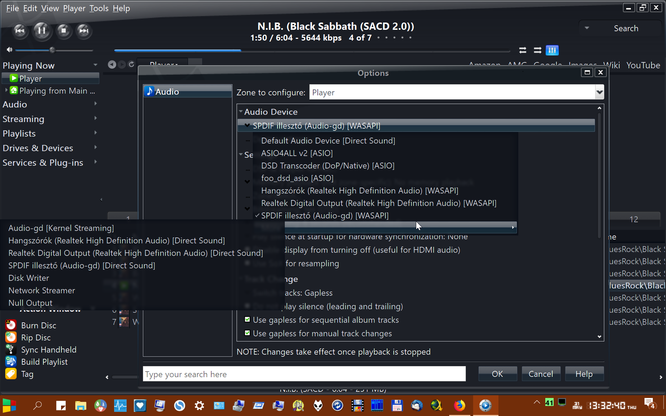This screenshot has width=666, height=416.
Task: Click the yellow Tag icon
Action: [x=11, y=373]
